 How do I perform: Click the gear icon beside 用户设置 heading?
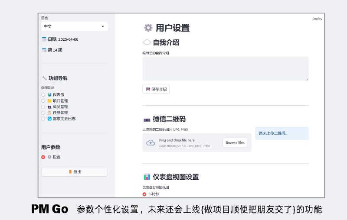148,28
